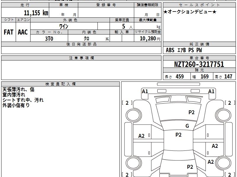Select the 諸元 header
This screenshot has height=177, width=237.
tap(199, 70)
